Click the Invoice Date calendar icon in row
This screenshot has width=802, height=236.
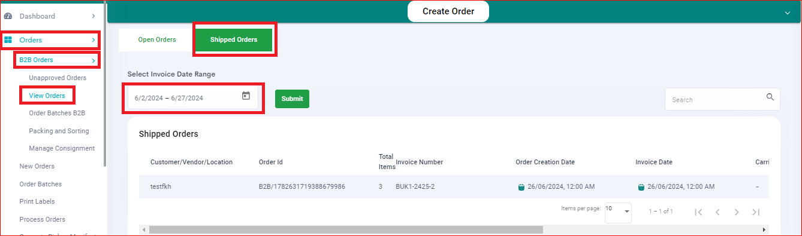pyautogui.click(x=641, y=187)
